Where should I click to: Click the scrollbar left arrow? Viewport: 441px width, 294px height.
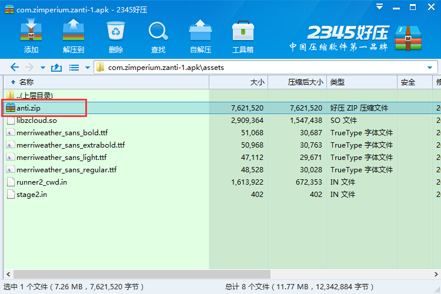[8, 275]
